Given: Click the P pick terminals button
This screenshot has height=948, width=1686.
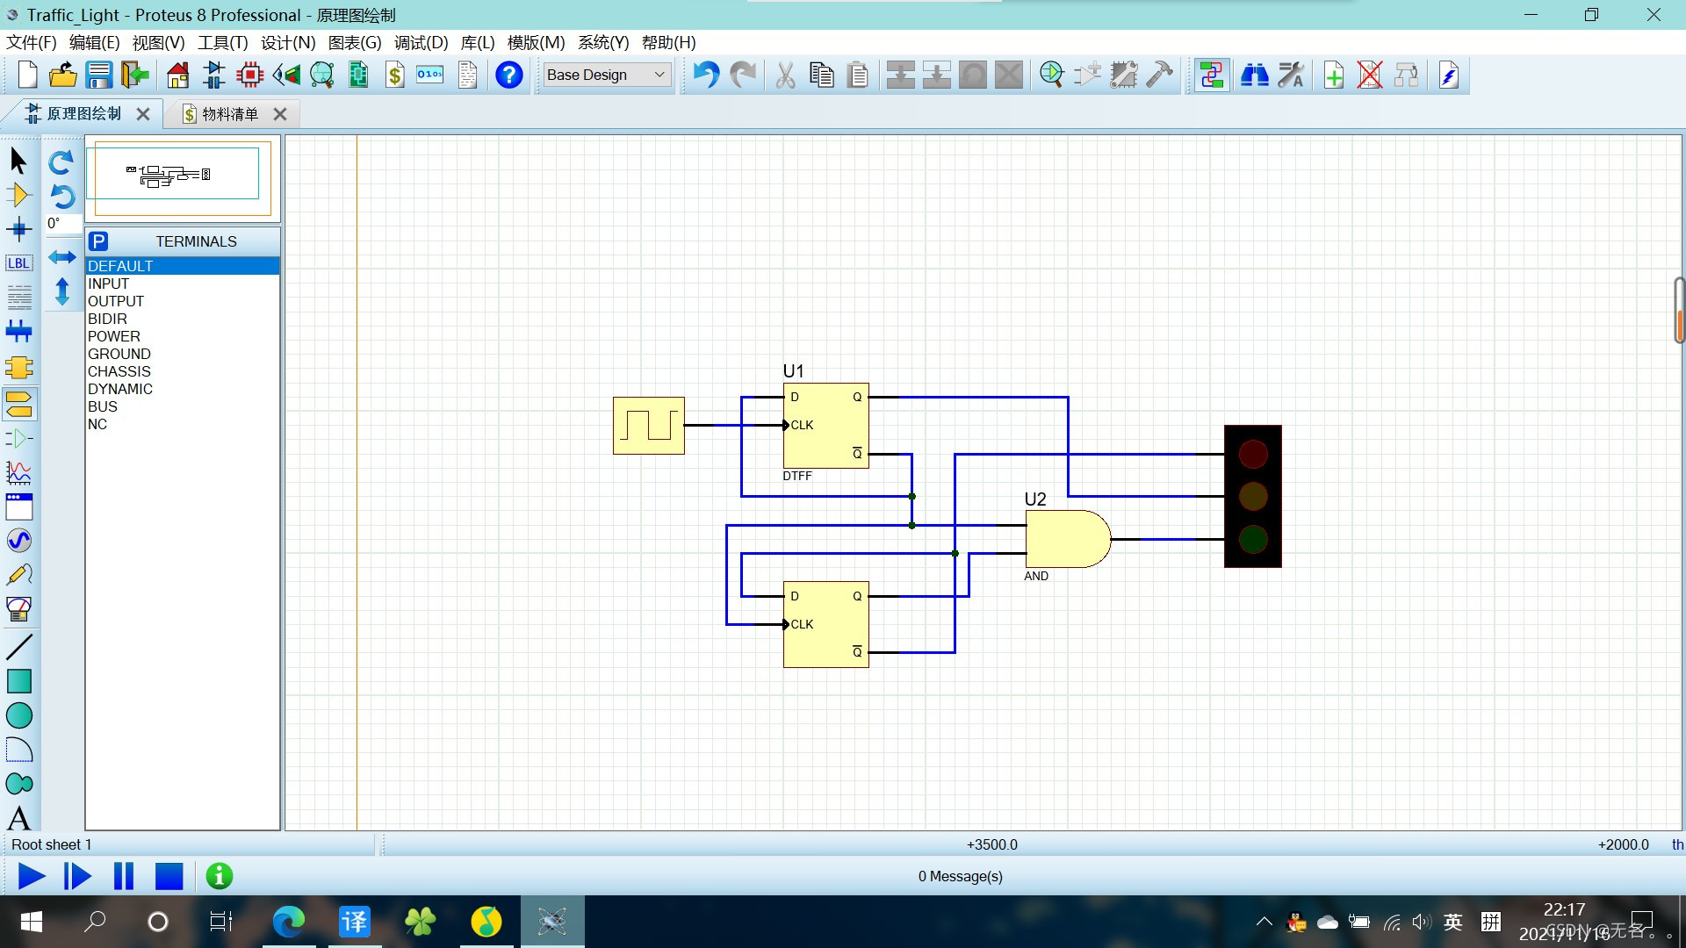Looking at the screenshot, I should point(98,241).
